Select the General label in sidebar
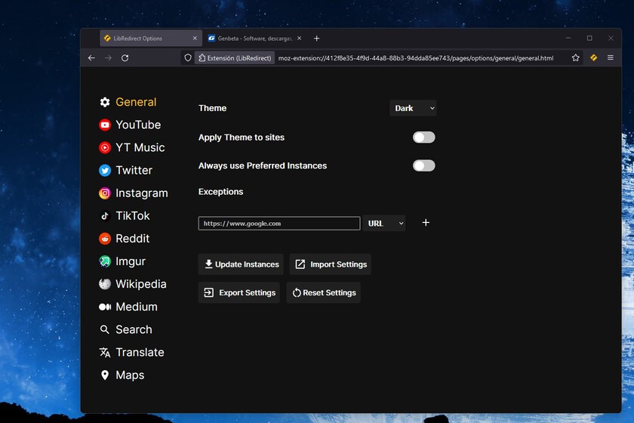Screen dimensions: 634x423 pos(136,102)
